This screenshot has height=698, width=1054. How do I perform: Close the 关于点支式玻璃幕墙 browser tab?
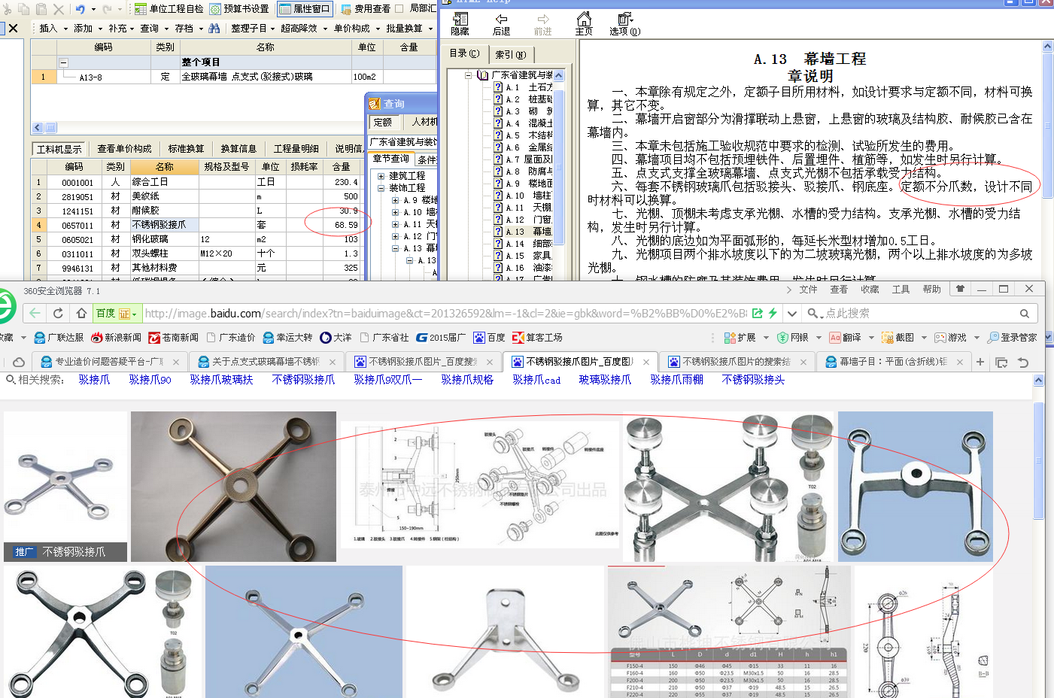[x=333, y=362]
